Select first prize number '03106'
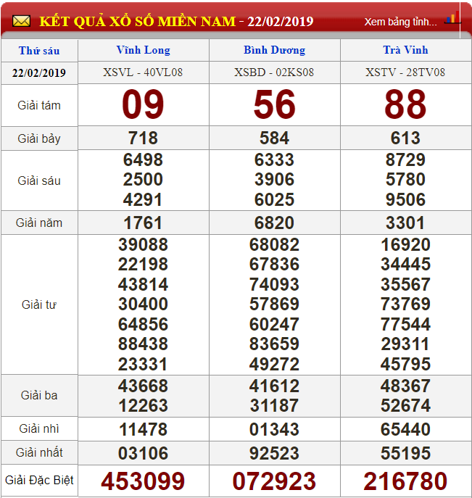Image resolution: width=472 pixels, height=498 pixels. click(143, 454)
